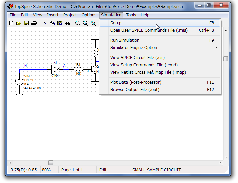
Task: Click vertical scrollbar down arrow
Action: point(226,157)
